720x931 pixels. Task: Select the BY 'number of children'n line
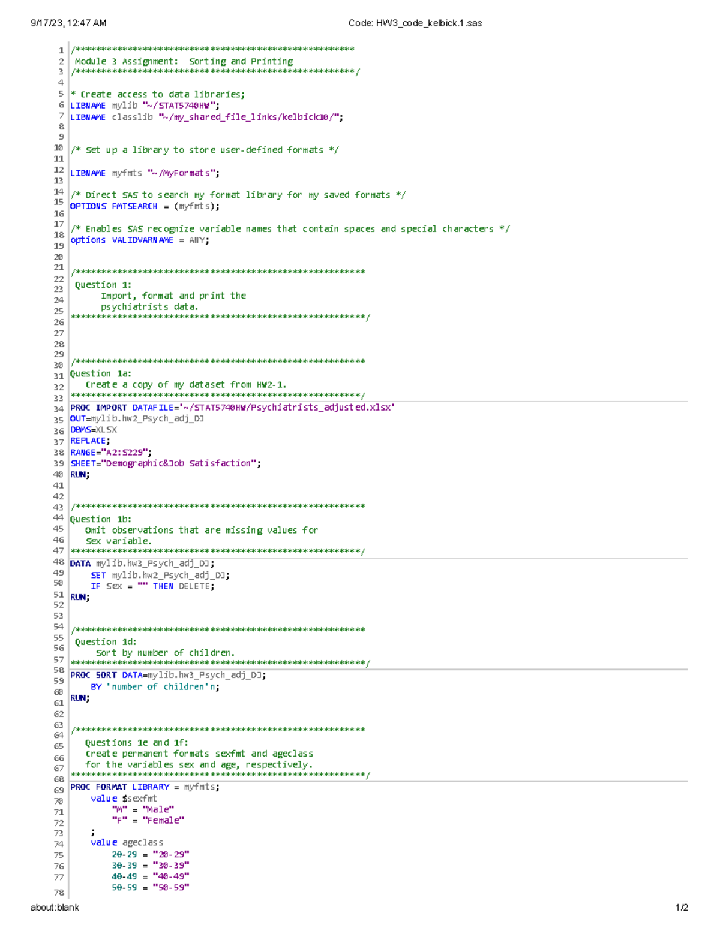point(156,686)
